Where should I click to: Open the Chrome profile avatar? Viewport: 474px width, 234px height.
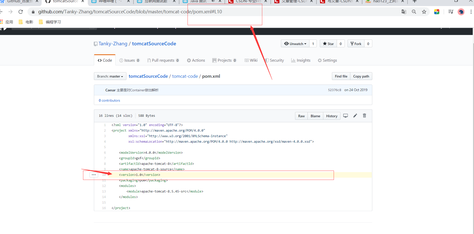pos(461,12)
